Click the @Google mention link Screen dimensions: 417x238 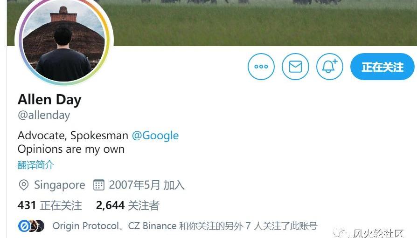pyautogui.click(x=155, y=136)
